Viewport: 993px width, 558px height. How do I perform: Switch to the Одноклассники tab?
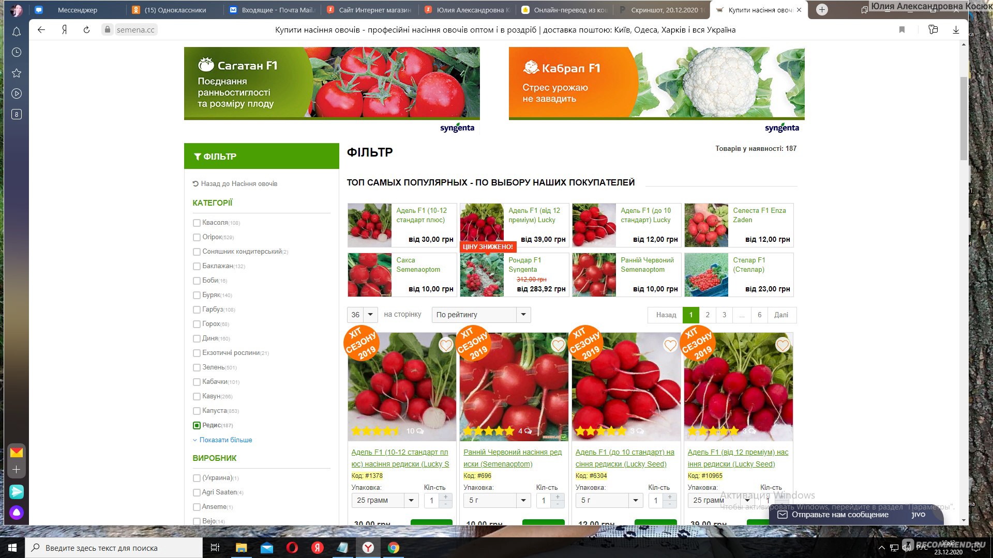(x=175, y=10)
